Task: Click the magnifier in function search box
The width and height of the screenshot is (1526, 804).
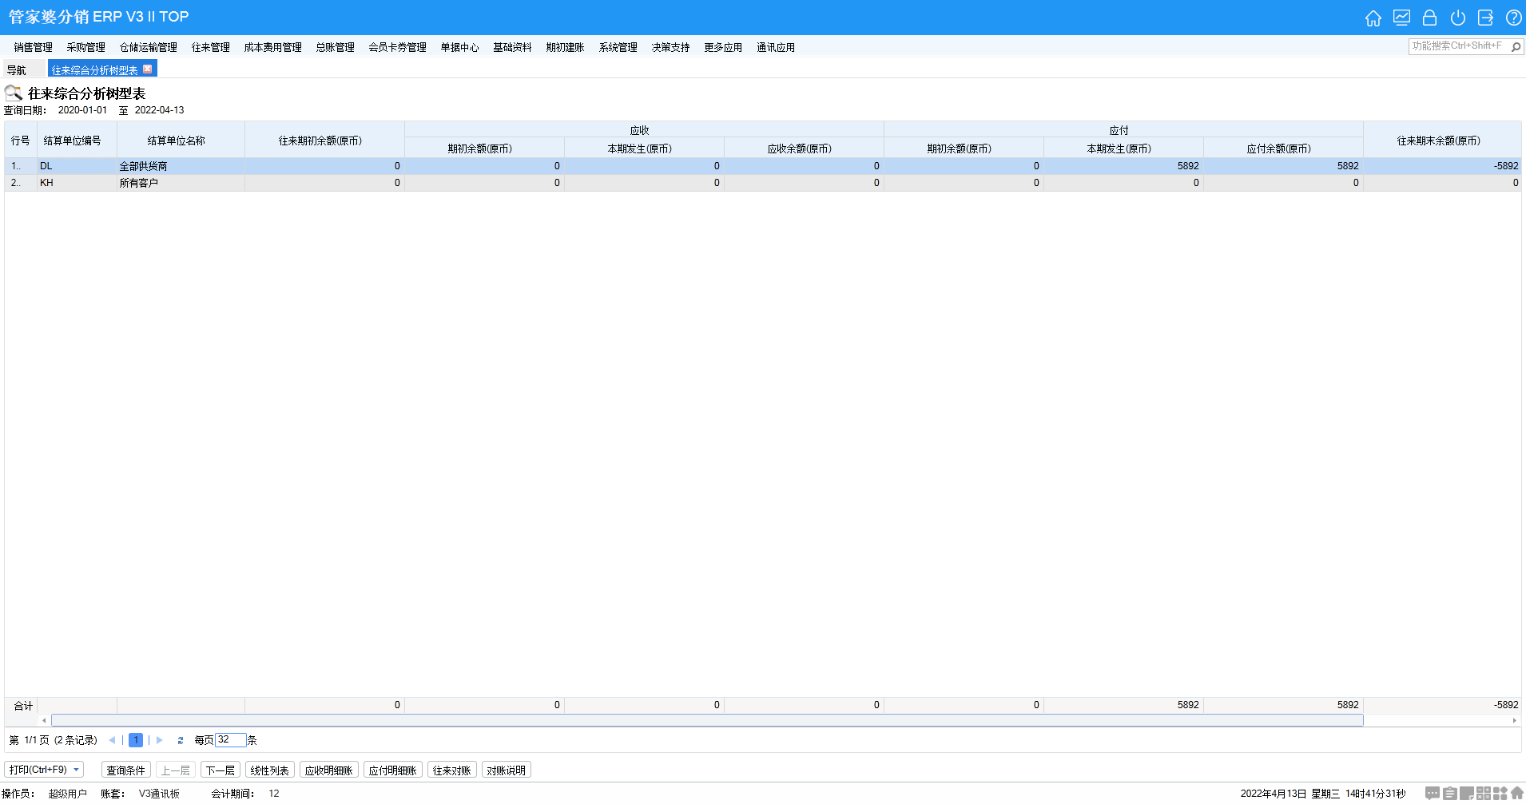Action: point(1516,46)
